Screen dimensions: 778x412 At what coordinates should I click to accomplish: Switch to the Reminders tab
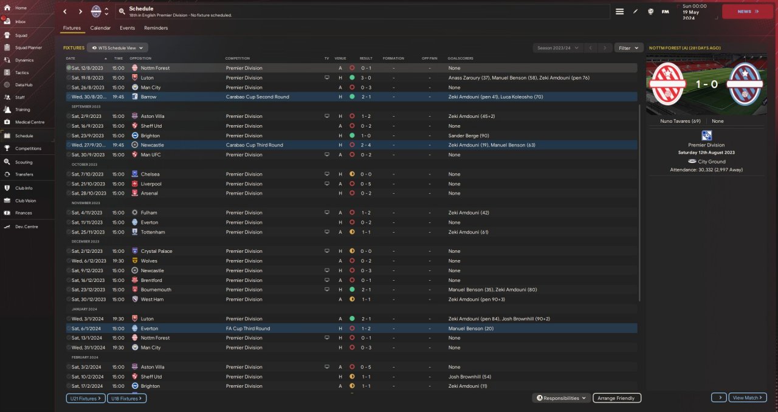(x=156, y=28)
